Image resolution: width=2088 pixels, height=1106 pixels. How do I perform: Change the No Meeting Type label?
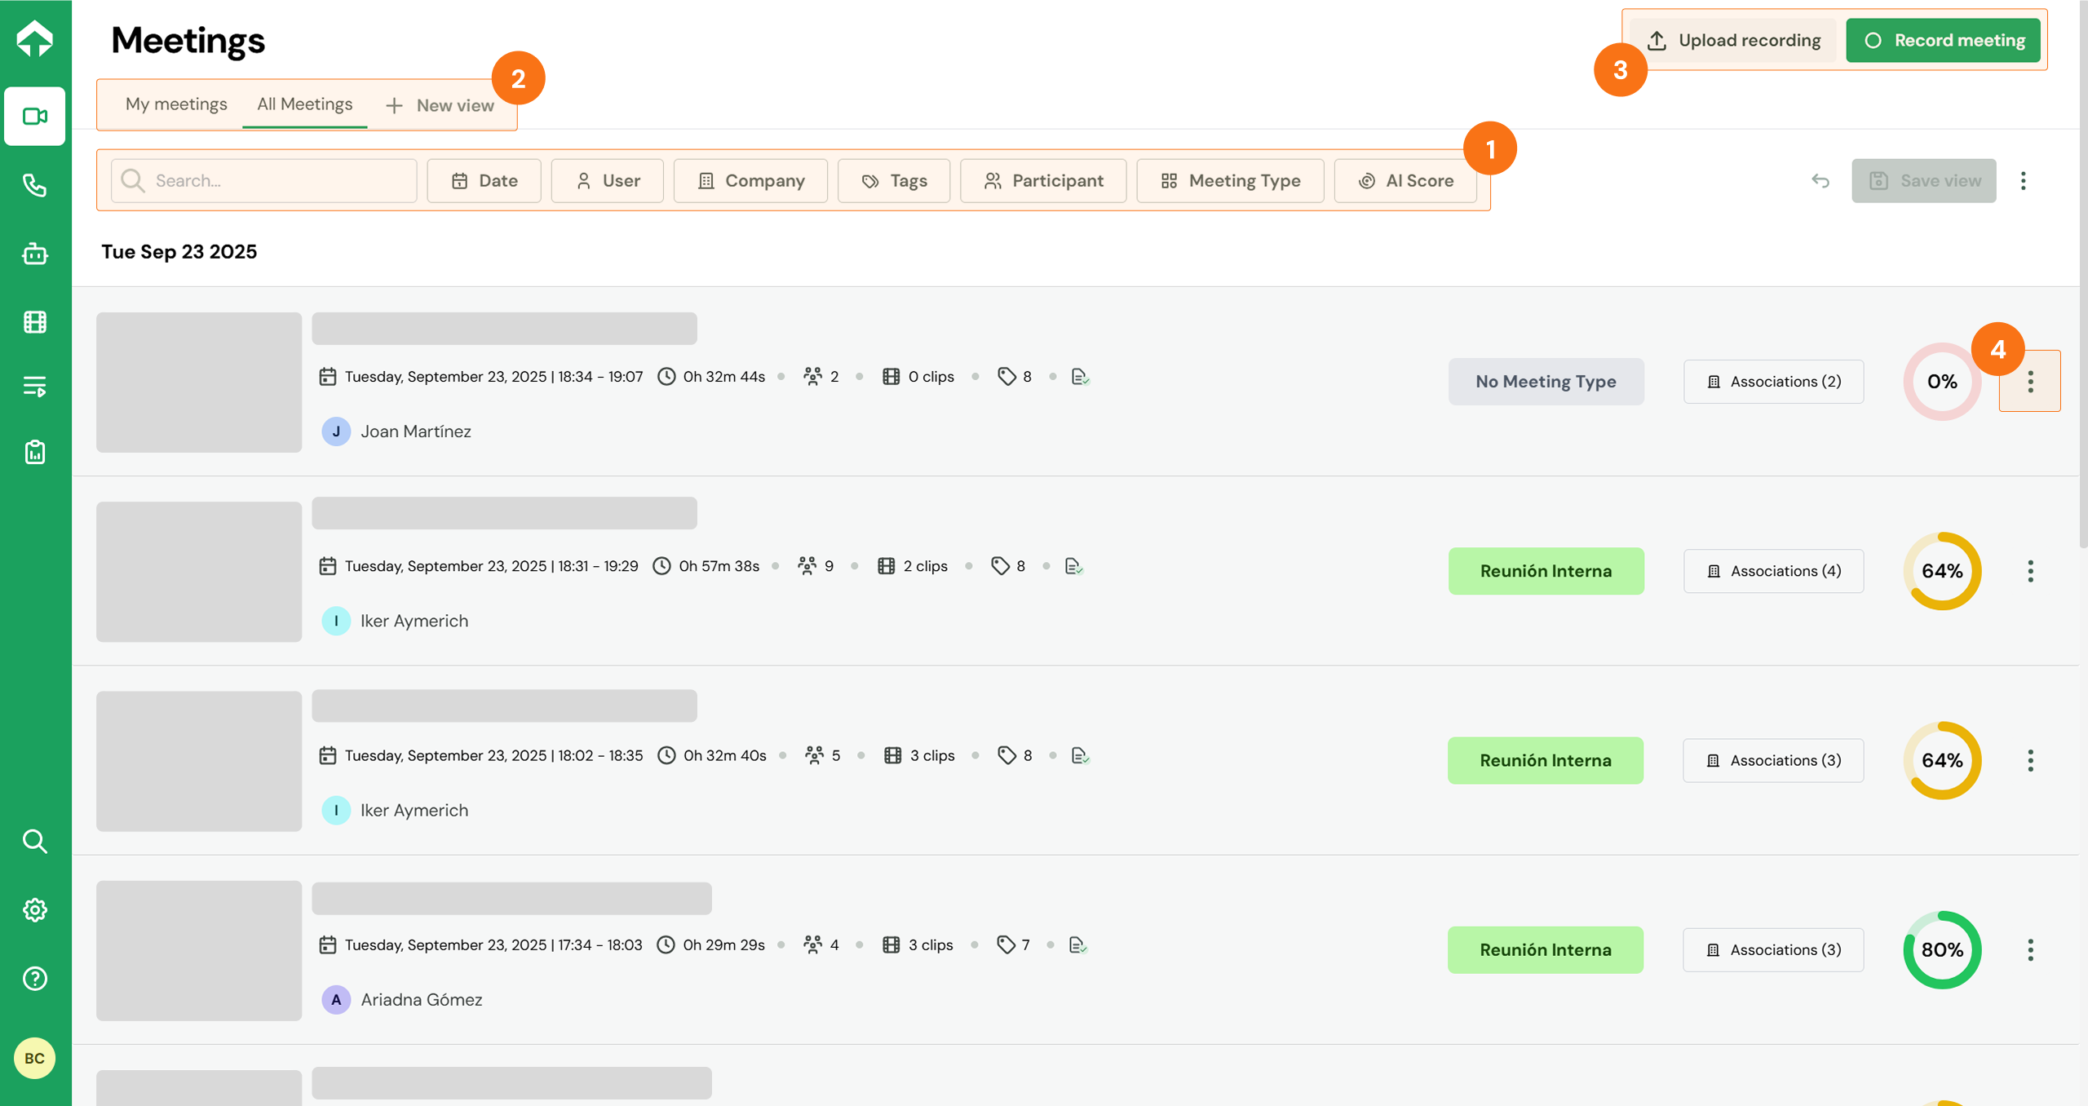[1546, 381]
